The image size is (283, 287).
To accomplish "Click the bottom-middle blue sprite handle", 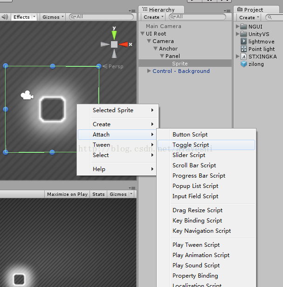I will pyautogui.click(x=52, y=152).
